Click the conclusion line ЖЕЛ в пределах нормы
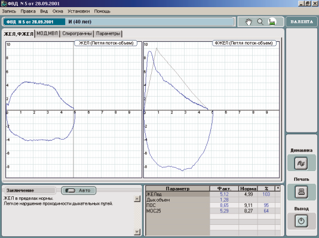This screenshot has height=238, width=319. pos(29,198)
